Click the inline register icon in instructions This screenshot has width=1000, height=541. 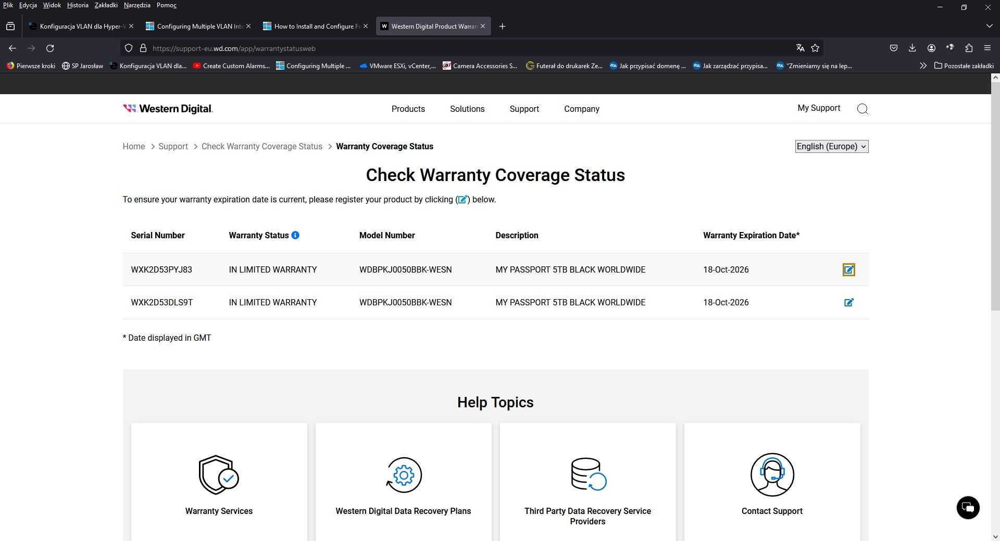(x=463, y=199)
